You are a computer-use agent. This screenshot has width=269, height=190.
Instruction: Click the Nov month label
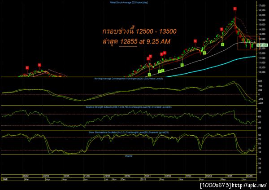click(114, 179)
